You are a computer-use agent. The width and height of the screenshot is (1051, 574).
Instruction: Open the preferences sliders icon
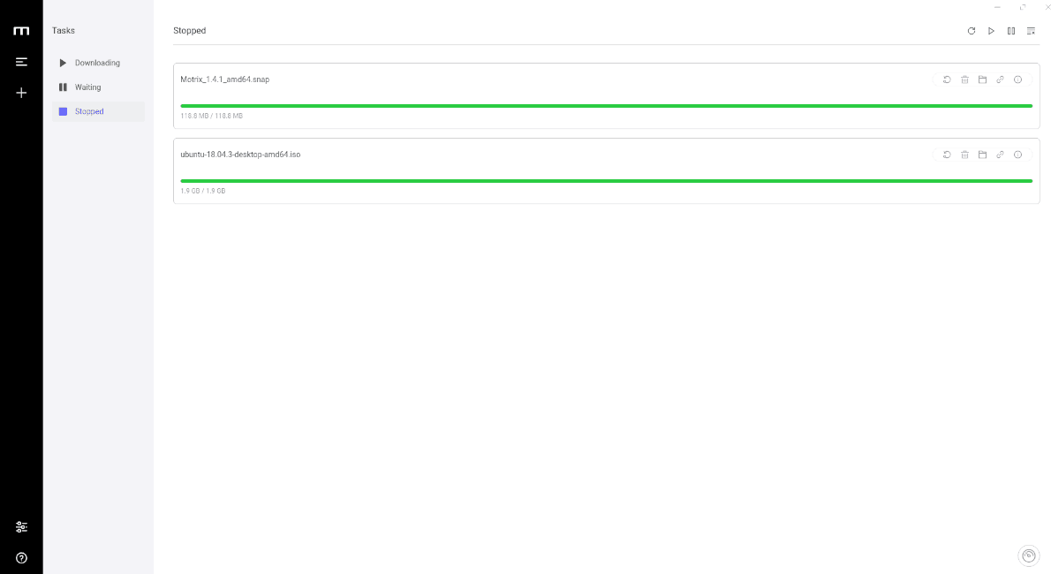point(21,527)
